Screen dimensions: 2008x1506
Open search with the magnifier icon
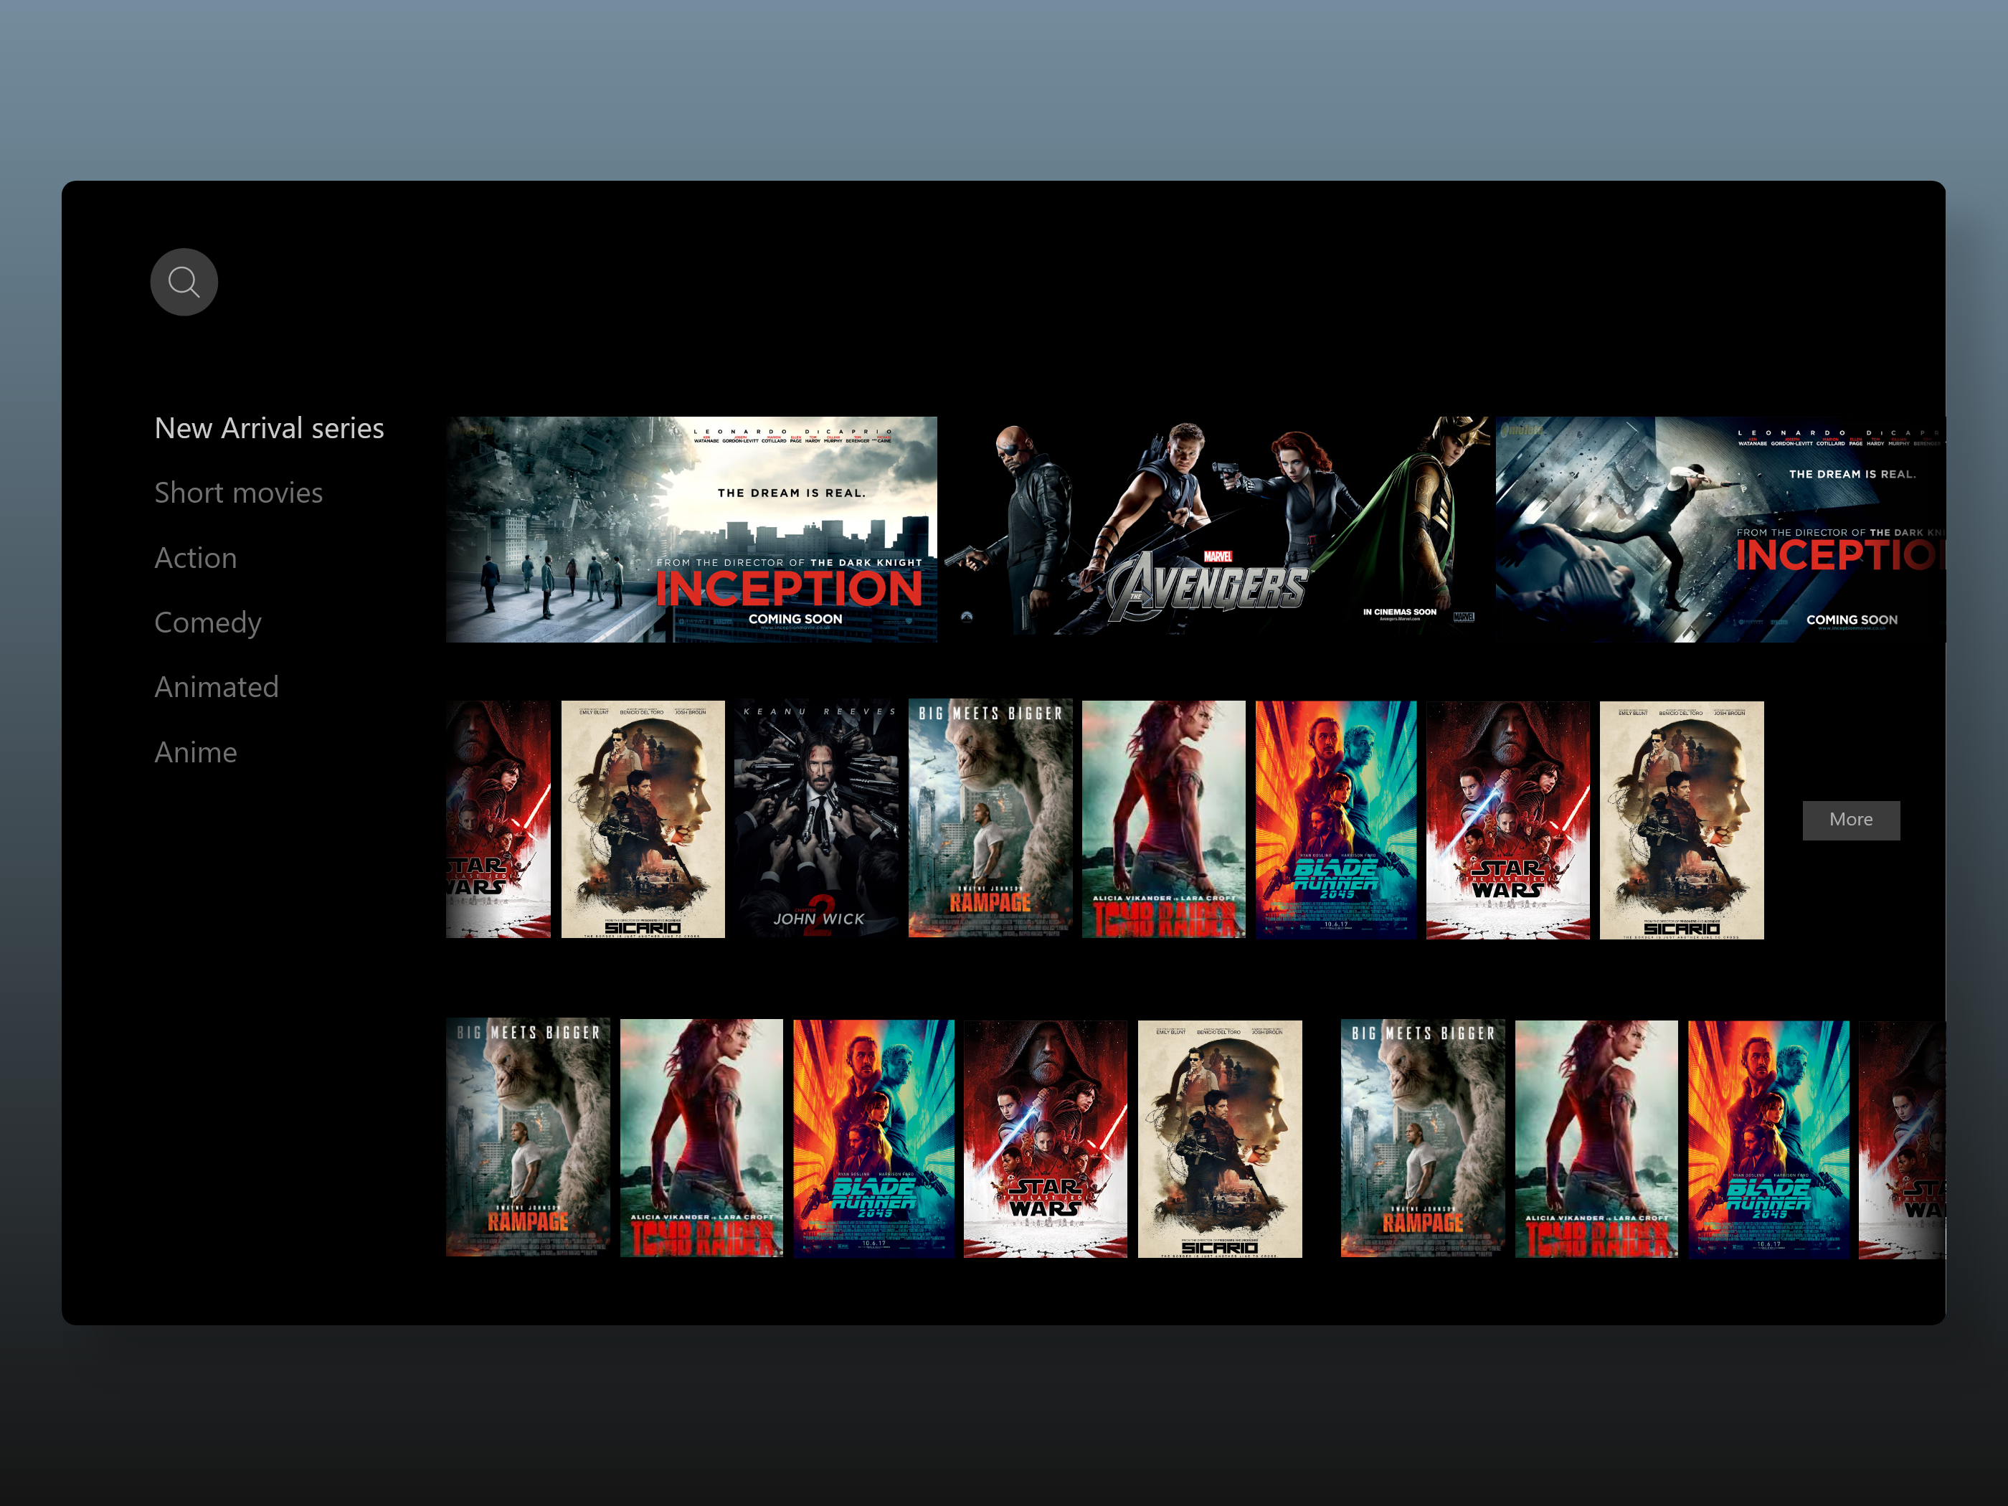click(x=184, y=283)
